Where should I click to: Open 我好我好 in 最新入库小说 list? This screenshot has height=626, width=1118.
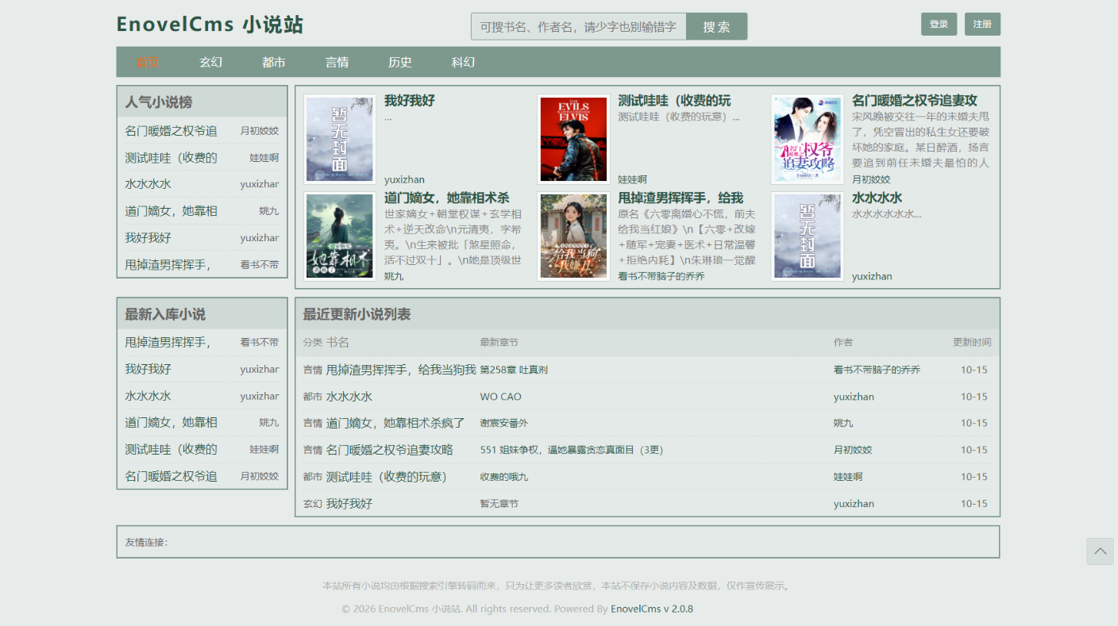click(148, 369)
